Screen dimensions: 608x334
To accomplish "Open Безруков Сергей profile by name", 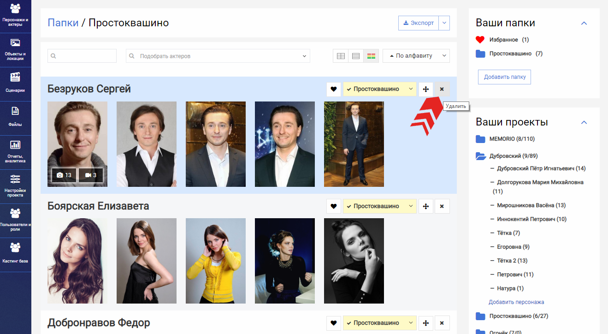I will tap(89, 89).
